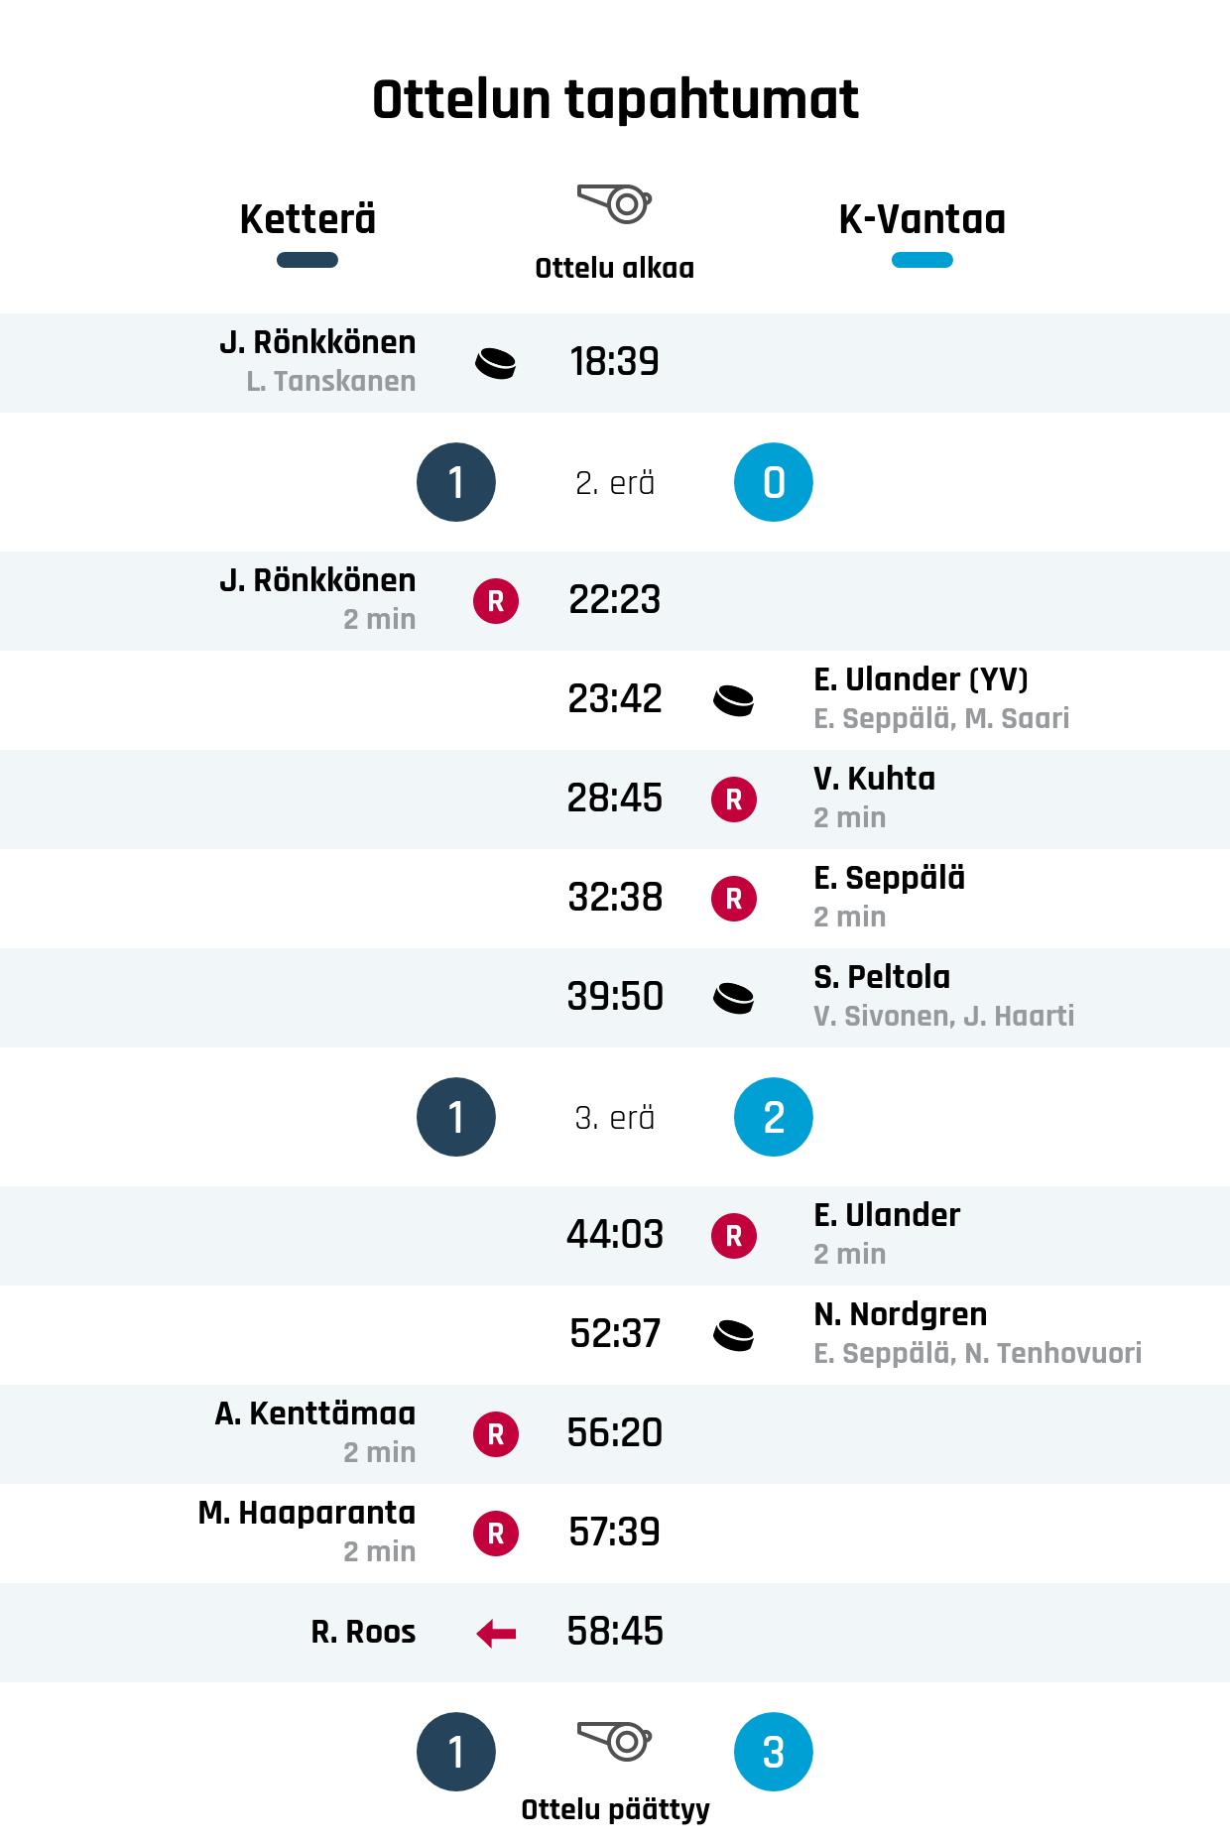Click the 2. erä period label
The height and width of the screenshot is (1843, 1230).
click(x=615, y=483)
